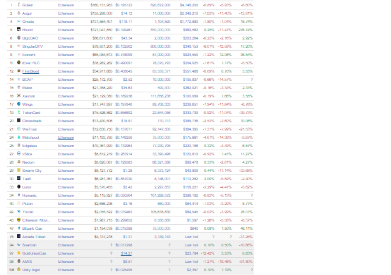Select Gnosis market cap $131,564,401

pyautogui.click(x=101, y=22)
